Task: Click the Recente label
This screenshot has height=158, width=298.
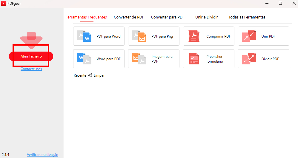Action: (80, 75)
